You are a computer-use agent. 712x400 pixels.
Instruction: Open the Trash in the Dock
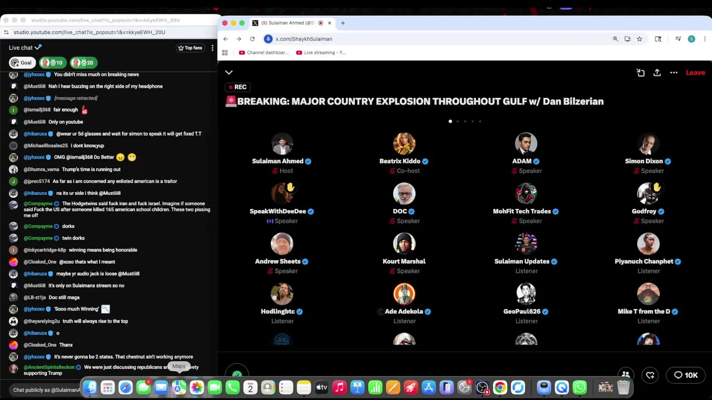point(623,387)
